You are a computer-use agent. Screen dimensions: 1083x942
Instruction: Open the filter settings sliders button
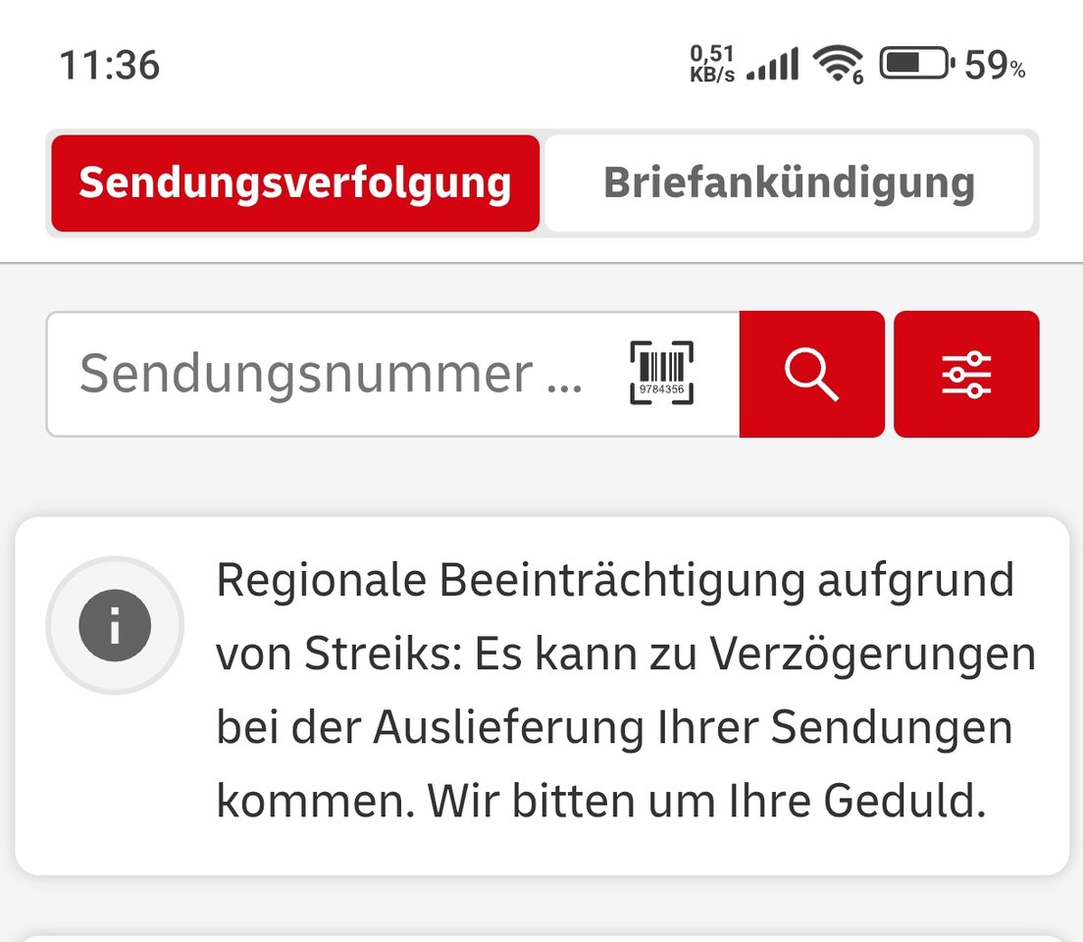(x=966, y=374)
